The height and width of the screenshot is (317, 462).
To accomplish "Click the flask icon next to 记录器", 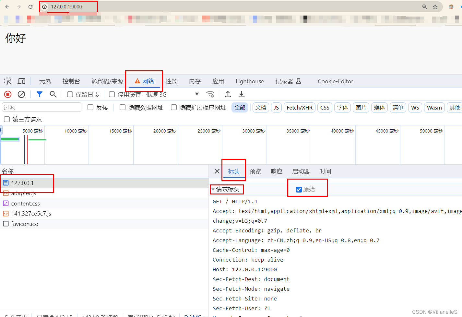I will point(299,81).
